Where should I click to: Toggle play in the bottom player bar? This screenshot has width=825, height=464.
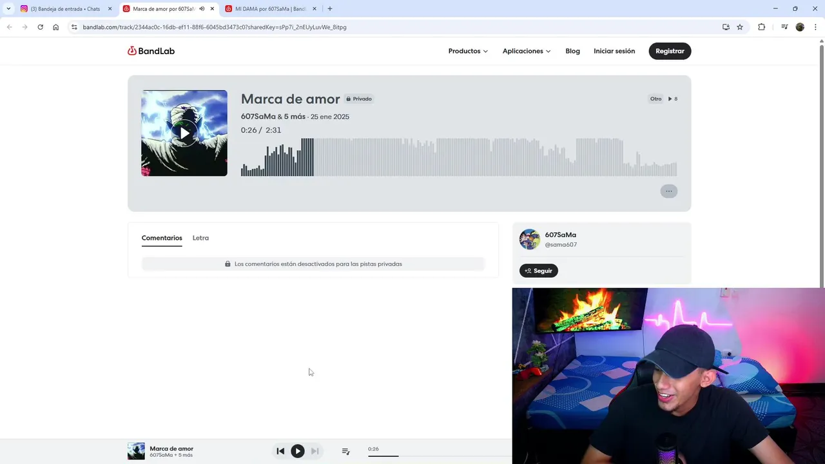(297, 451)
